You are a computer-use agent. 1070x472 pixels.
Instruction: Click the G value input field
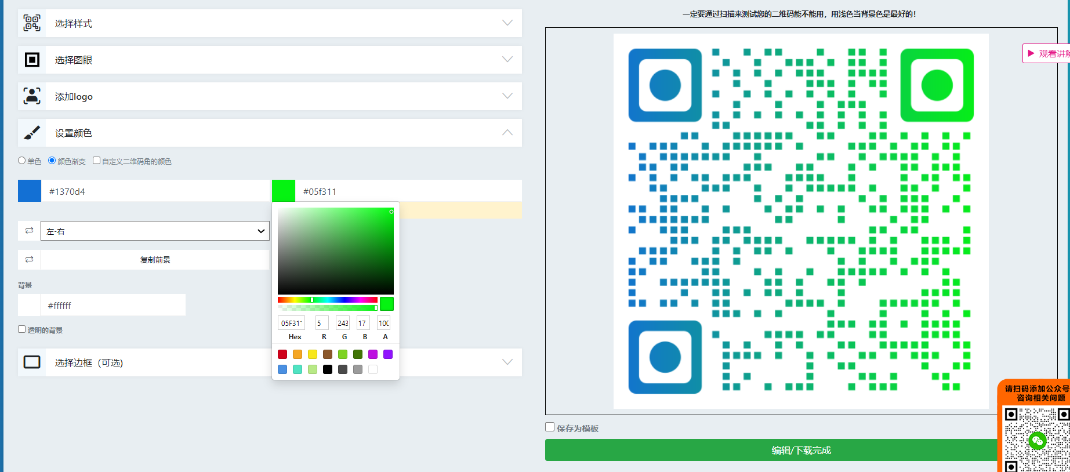[x=343, y=323]
